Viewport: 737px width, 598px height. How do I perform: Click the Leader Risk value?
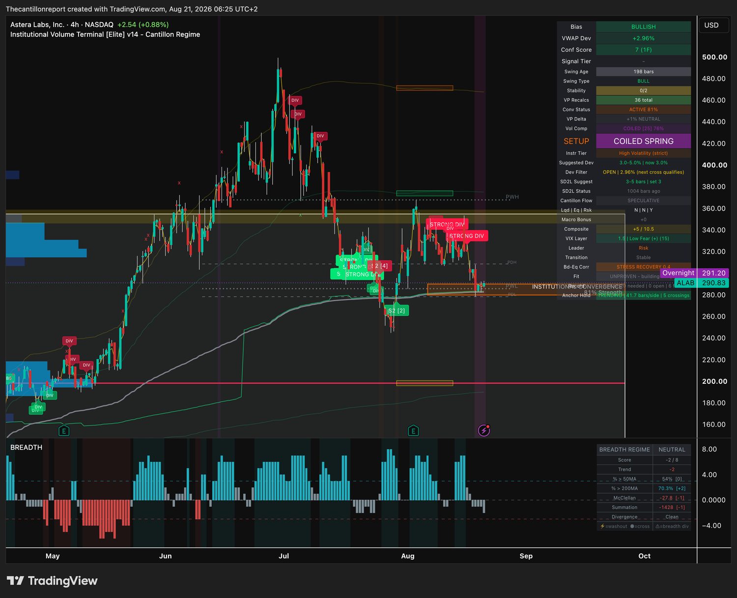coord(644,248)
